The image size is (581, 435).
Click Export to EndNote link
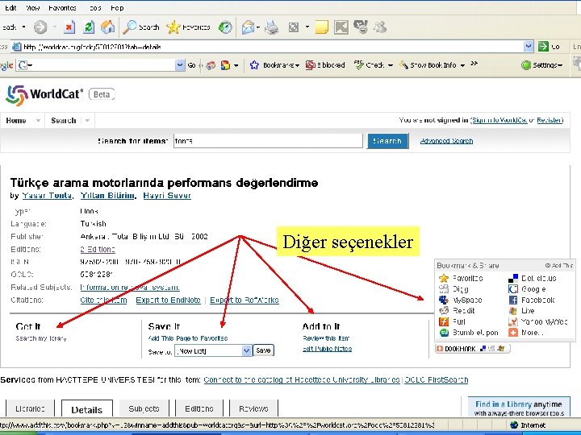[168, 300]
